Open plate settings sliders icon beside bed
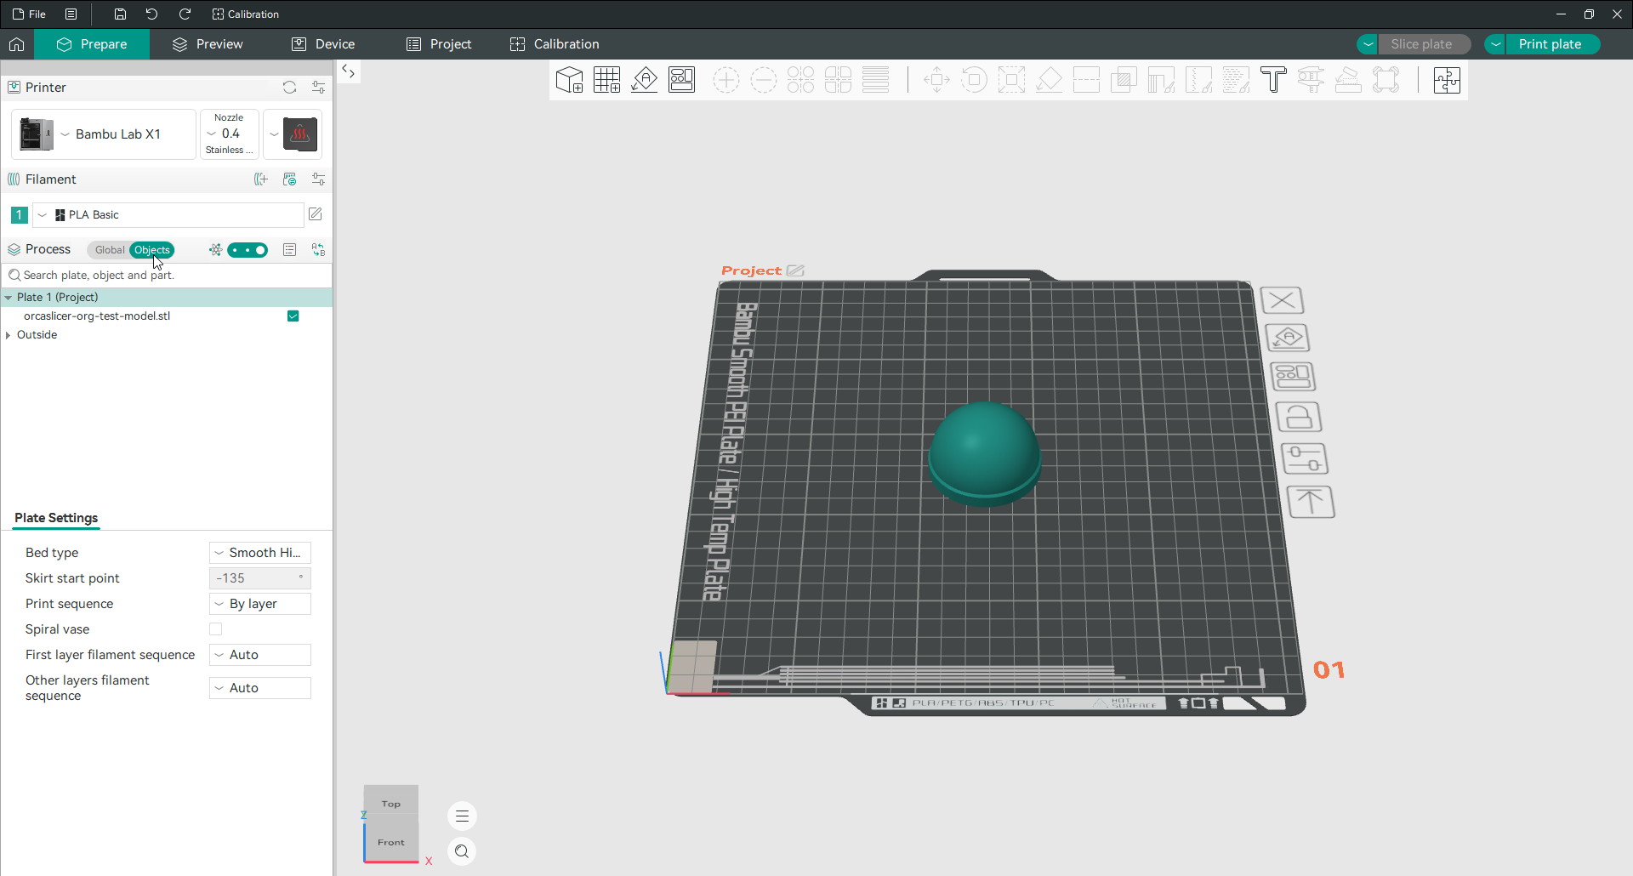The width and height of the screenshot is (1633, 876). tap(1305, 458)
